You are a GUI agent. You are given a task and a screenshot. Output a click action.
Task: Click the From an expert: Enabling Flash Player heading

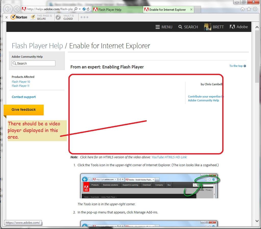pos(107,67)
